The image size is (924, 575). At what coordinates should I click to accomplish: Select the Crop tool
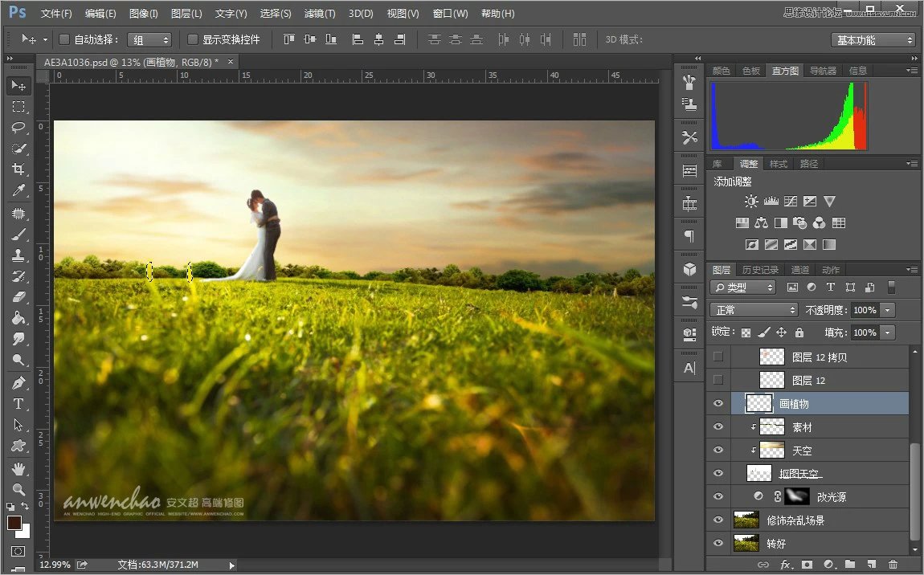pos(18,169)
